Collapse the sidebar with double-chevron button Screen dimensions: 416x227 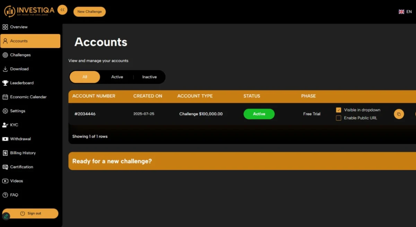tap(62, 10)
